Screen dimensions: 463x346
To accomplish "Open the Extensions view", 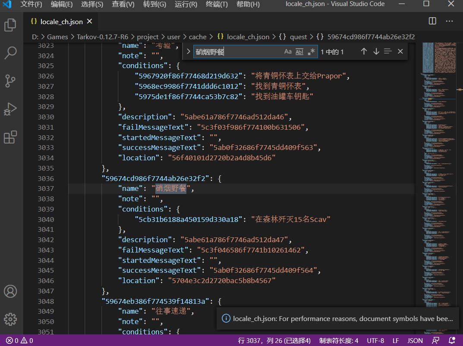I will [x=10, y=137].
